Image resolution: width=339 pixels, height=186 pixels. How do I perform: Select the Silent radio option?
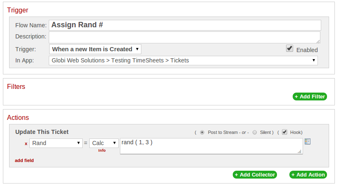[255, 132]
